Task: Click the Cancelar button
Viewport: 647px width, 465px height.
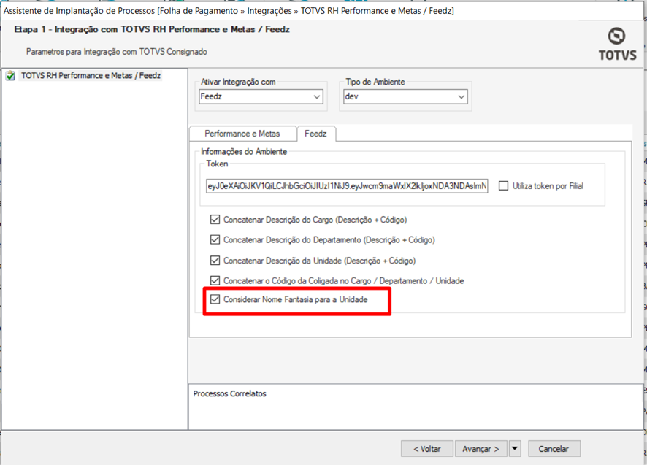Action: (x=554, y=448)
